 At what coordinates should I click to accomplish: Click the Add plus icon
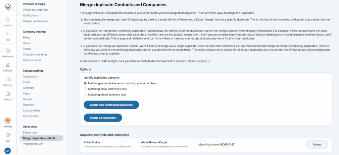pyautogui.click(x=8, y=34)
